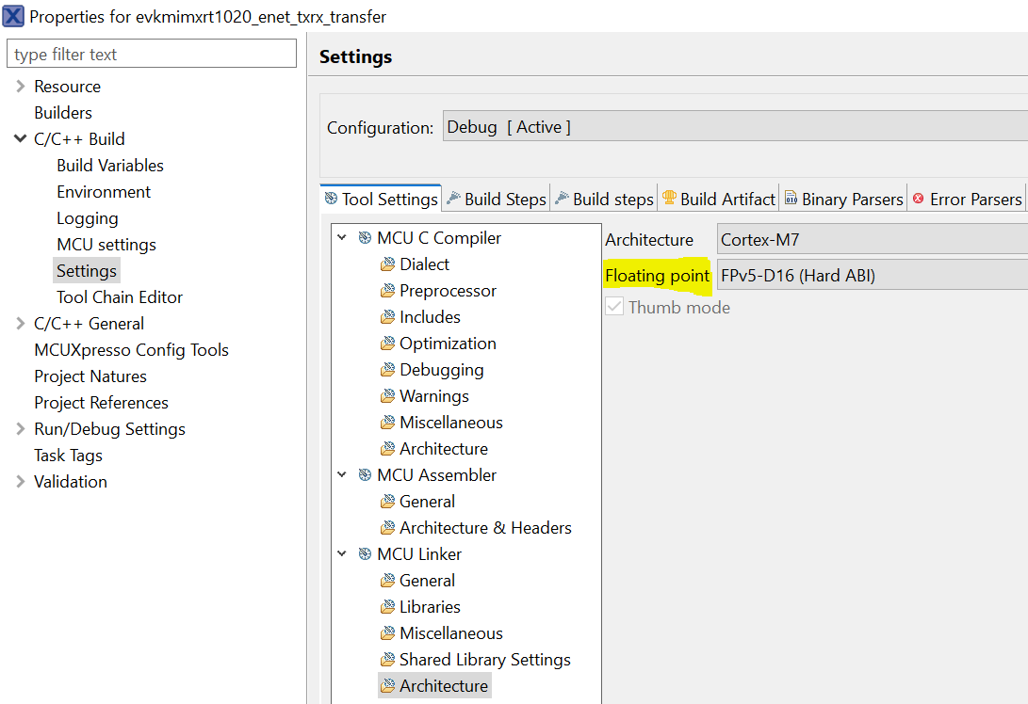Select Tool Chain Editor in the sidebar
The image size is (1028, 704).
pos(119,296)
